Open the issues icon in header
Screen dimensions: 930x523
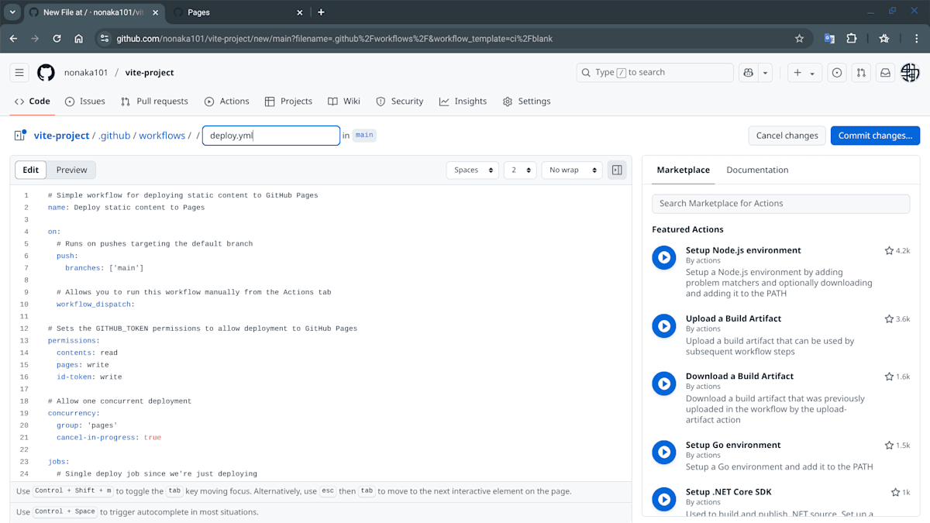pyautogui.click(x=837, y=72)
